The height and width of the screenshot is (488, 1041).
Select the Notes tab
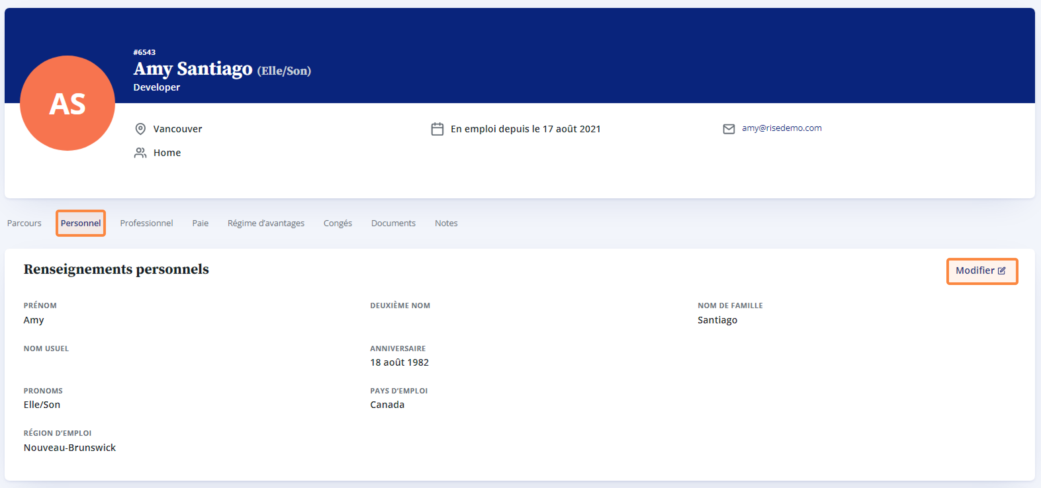[446, 223]
